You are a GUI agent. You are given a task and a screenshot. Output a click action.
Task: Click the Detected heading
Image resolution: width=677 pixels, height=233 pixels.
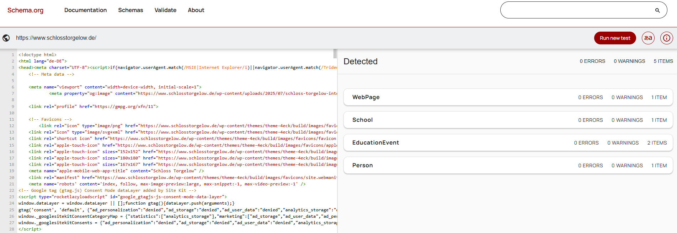coord(360,61)
